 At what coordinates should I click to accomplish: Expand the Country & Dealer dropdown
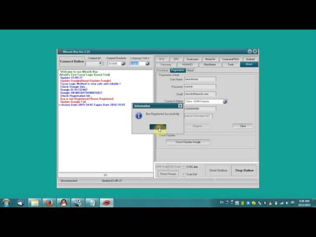[225, 102]
